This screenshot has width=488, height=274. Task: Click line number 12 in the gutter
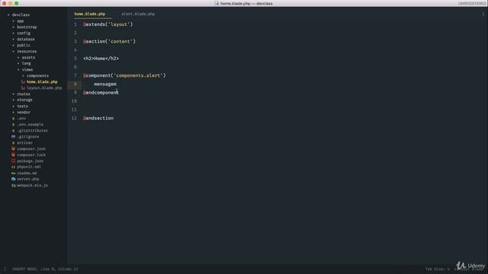coord(74,118)
